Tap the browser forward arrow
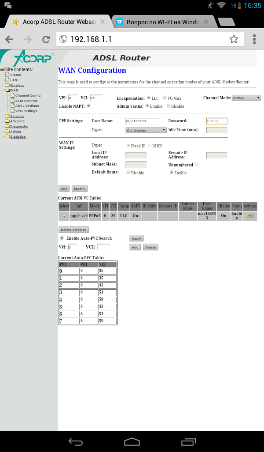This screenshot has height=452, width=264. click(28, 39)
